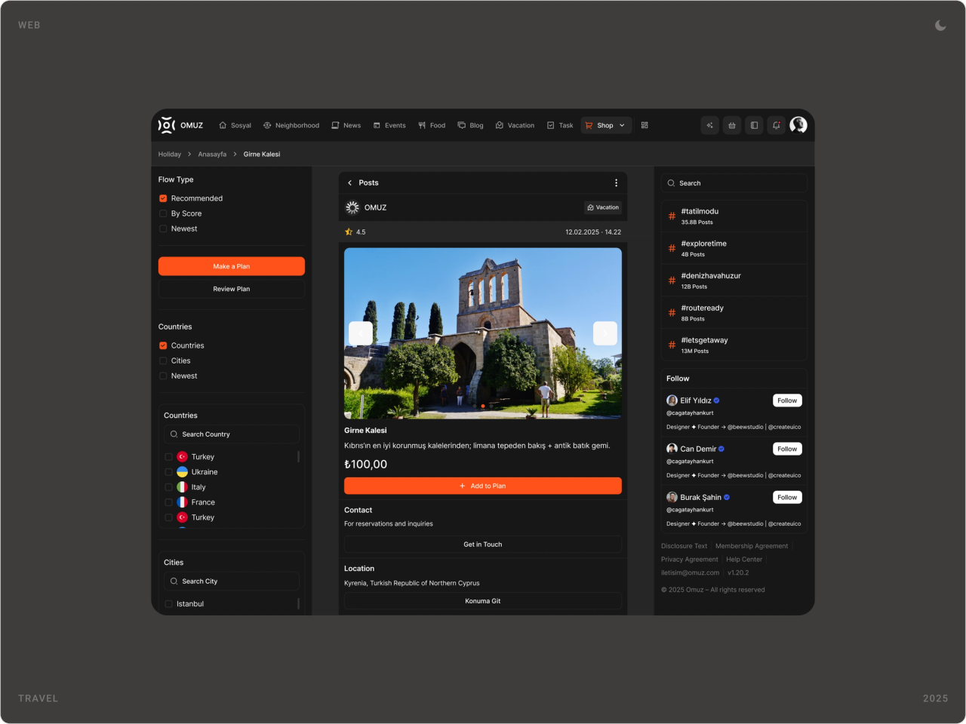
Task: Focus the hashtag Search field
Action: [x=734, y=183]
